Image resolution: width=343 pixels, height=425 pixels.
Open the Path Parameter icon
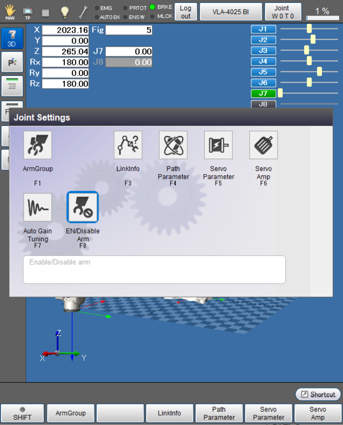173,145
